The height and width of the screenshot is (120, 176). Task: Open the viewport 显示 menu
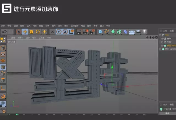28,38
